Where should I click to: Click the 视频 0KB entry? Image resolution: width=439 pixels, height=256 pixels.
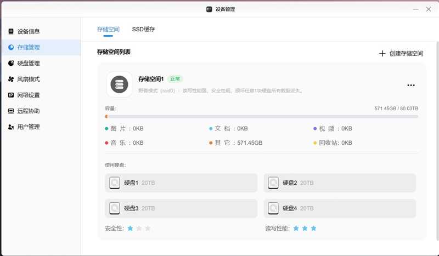(333, 129)
